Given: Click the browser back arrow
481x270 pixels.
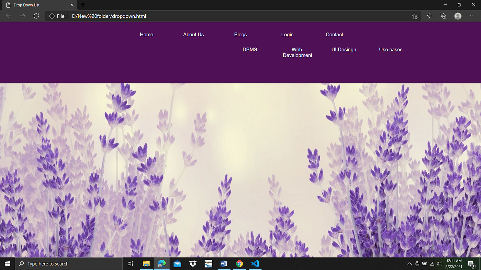Looking at the screenshot, I should click(x=9, y=16).
